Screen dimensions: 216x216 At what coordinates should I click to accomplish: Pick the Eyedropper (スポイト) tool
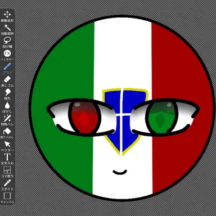(x=7, y=185)
